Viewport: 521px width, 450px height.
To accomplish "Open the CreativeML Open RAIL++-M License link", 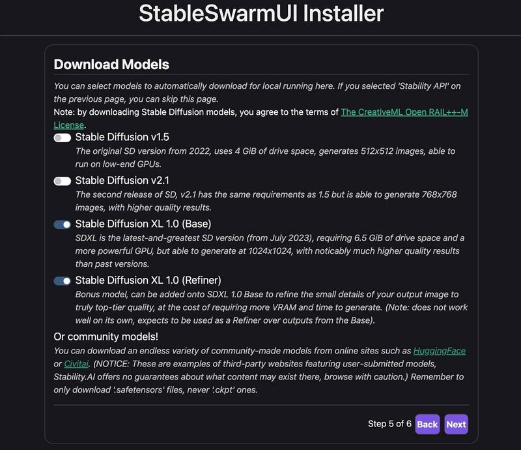I will pos(404,112).
